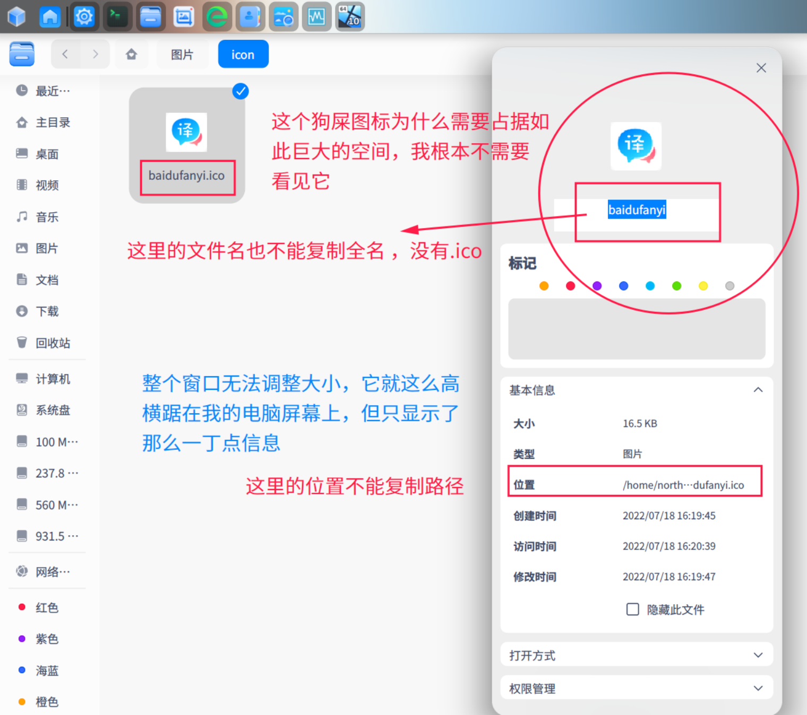Filter by the 海蓝 tag in the sidebar
The height and width of the screenshot is (715, 807).
47,671
